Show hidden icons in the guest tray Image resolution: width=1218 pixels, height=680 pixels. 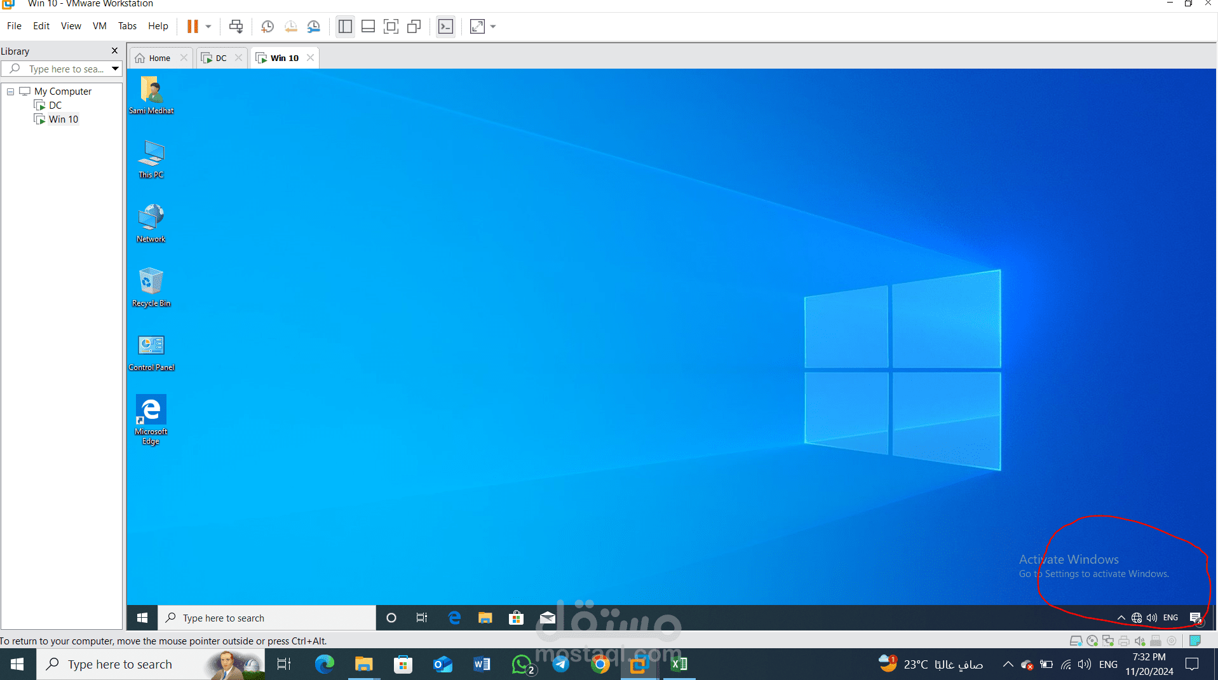tap(1121, 618)
